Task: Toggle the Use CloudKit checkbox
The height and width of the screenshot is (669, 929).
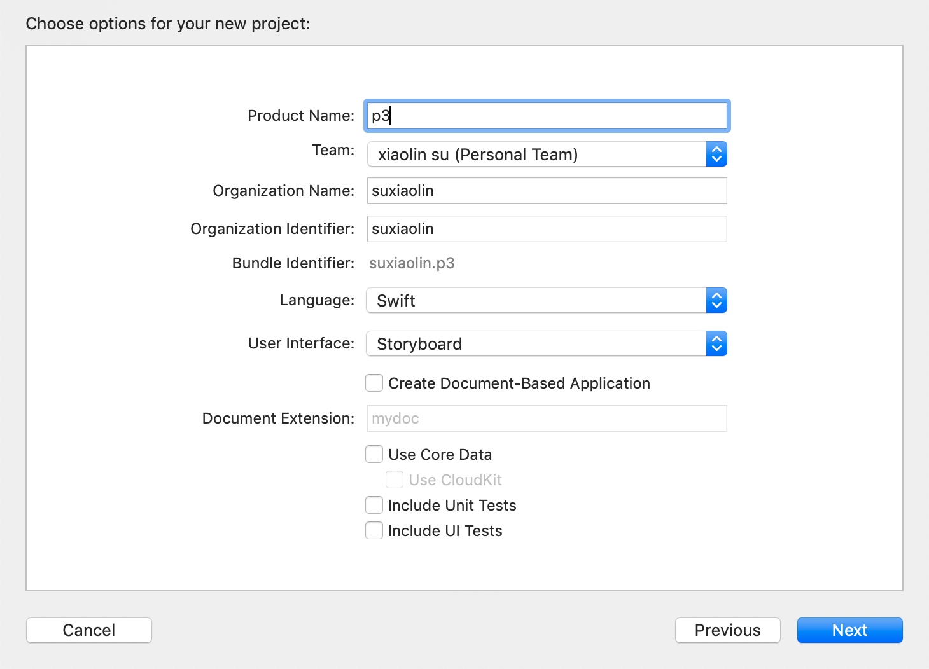Action: click(x=395, y=479)
